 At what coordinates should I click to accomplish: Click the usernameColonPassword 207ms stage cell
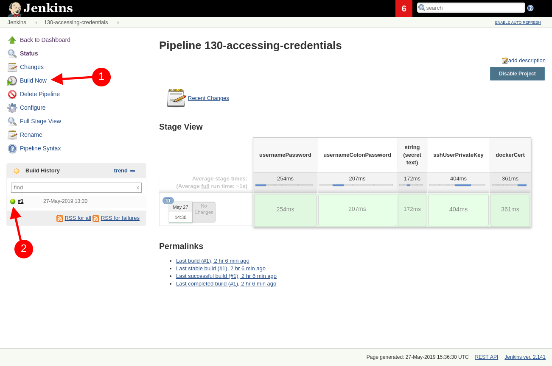tap(357, 210)
